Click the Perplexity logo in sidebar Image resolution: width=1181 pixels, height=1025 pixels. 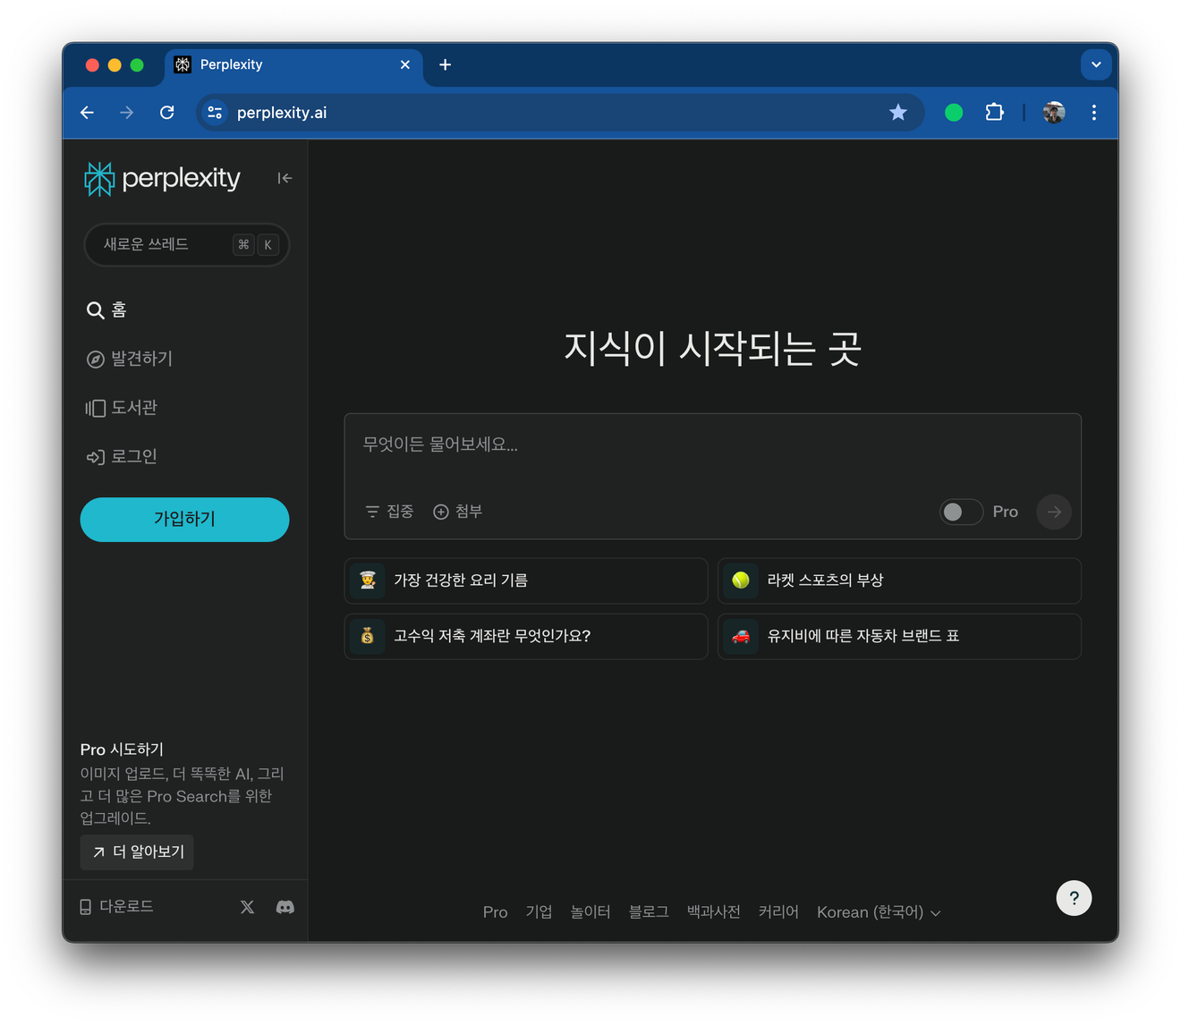162,178
